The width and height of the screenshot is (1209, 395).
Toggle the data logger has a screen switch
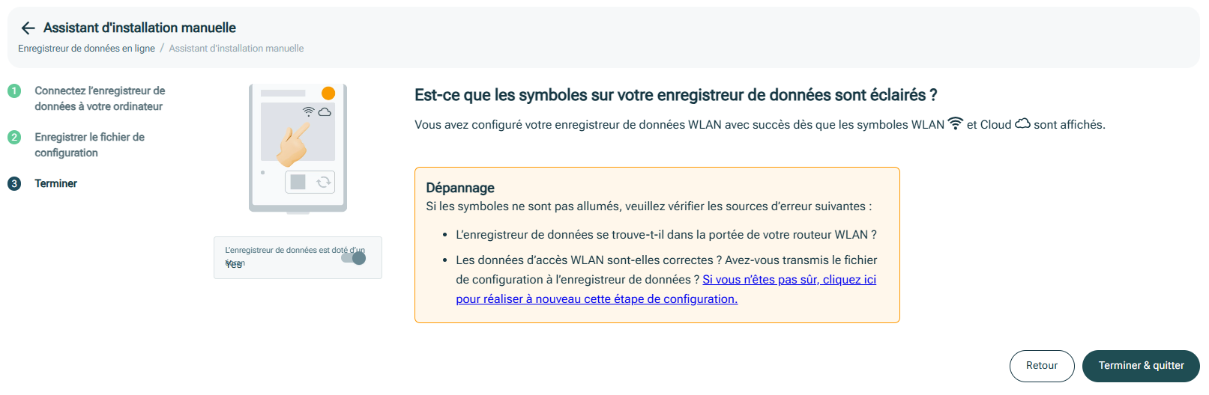coord(353,258)
